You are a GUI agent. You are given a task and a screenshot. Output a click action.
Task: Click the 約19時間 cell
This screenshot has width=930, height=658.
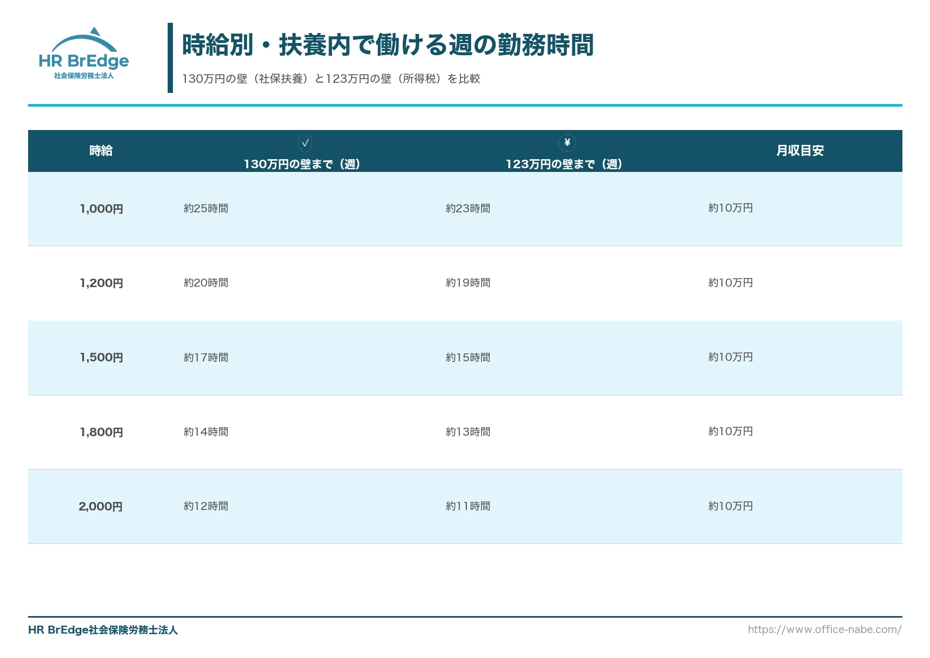tap(468, 283)
